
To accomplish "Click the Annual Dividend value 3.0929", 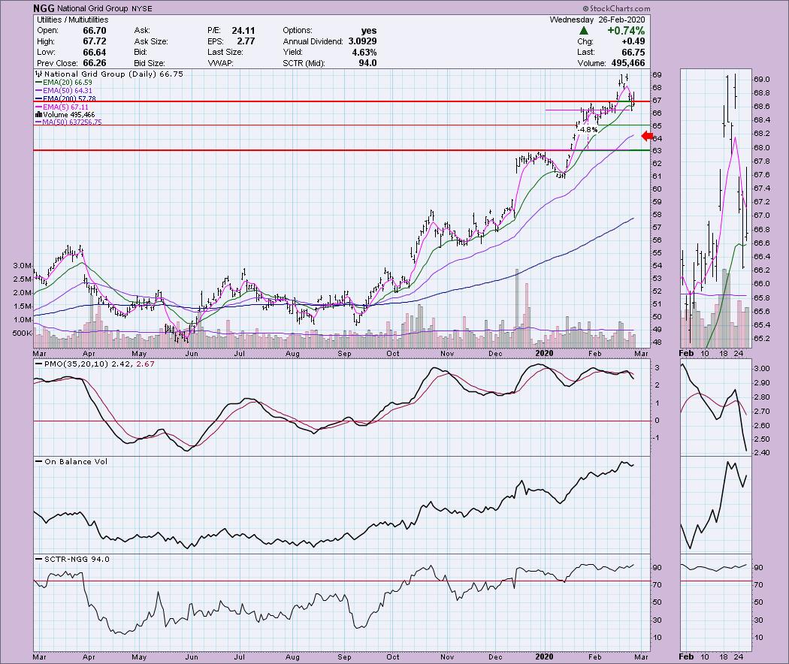I will tap(362, 41).
